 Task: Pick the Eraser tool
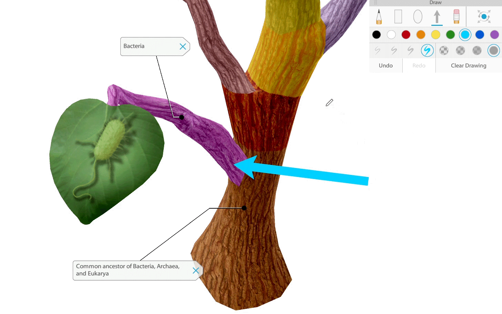(456, 16)
